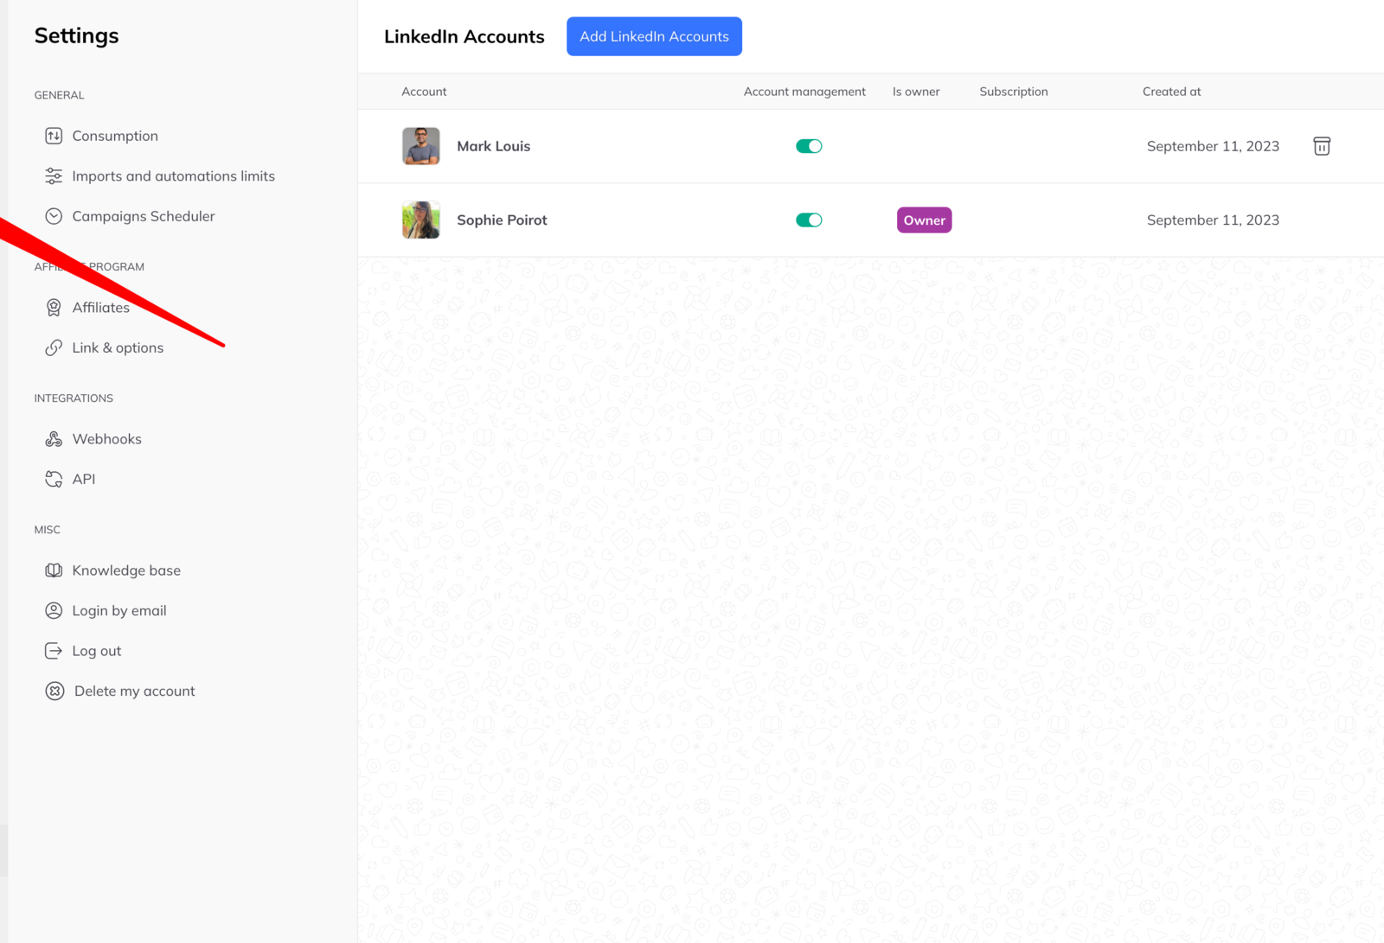Viewport: 1384px width, 943px height.
Task: Click the Subscription column header
Action: [1014, 92]
